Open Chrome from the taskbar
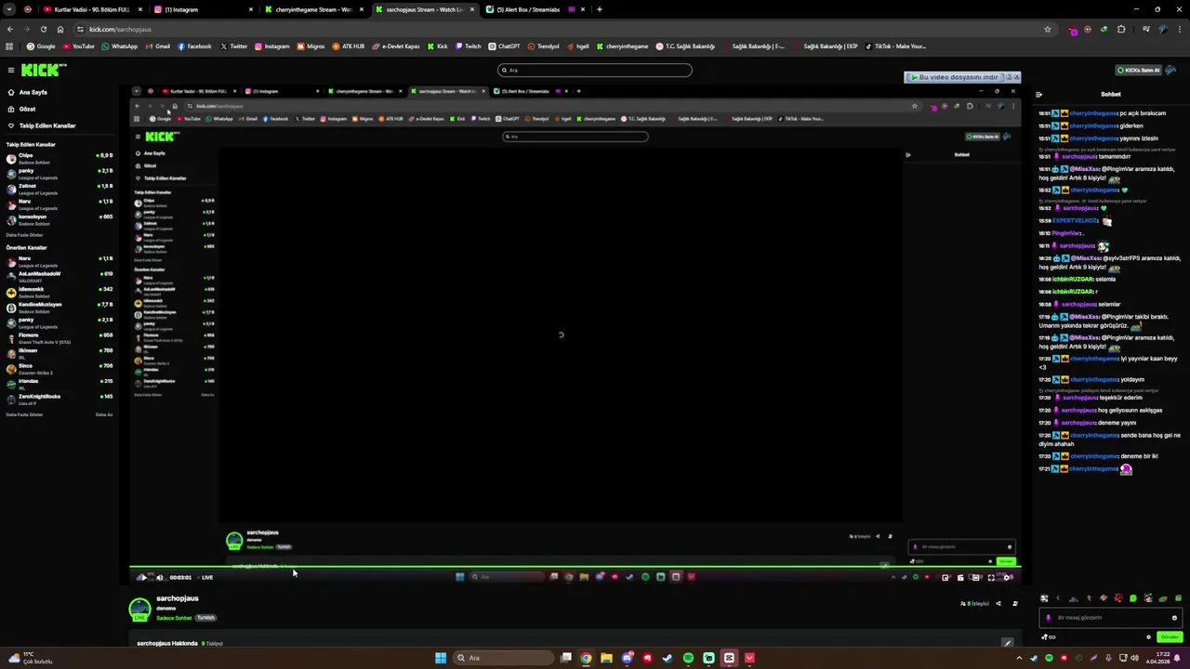This screenshot has height=669, width=1190. click(586, 658)
